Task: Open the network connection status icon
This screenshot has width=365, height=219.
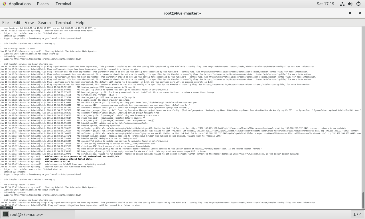Action: 342,4
